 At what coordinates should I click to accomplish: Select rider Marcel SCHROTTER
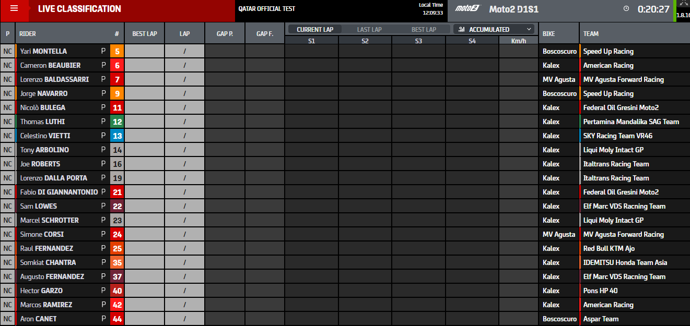click(50, 220)
